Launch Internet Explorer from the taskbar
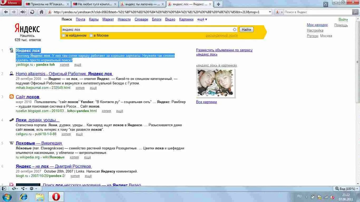The width and height of the screenshot is (360, 202). coord(24,197)
